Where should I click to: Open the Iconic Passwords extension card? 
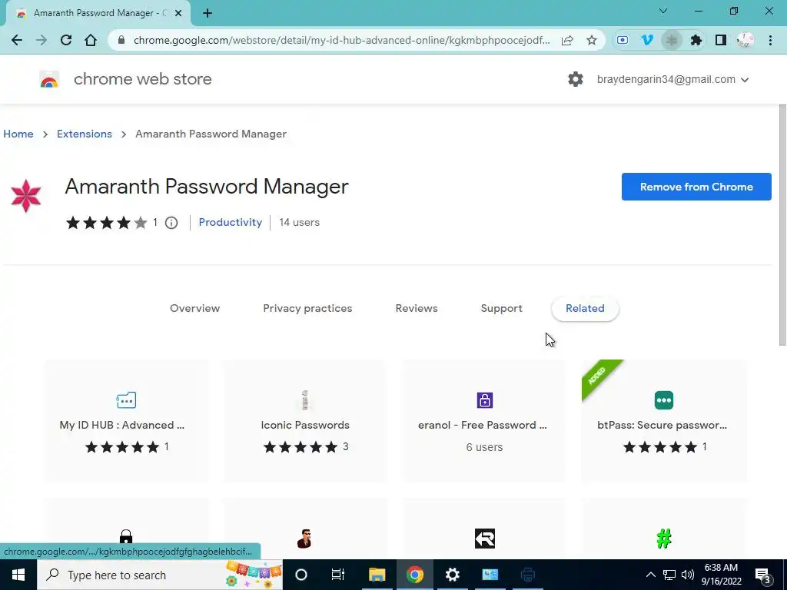(x=305, y=420)
